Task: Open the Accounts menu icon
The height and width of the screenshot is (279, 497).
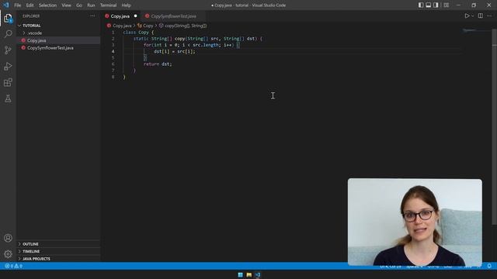Action: pyautogui.click(x=8, y=238)
